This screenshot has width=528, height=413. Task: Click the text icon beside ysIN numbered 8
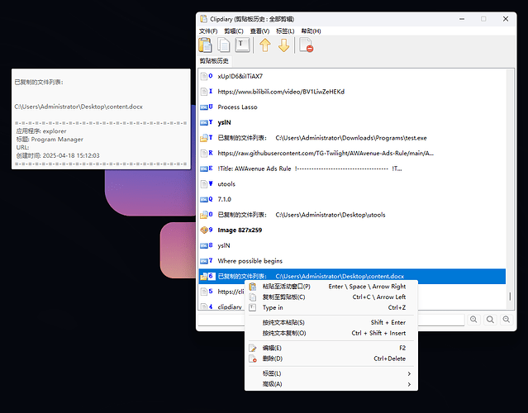(204, 245)
